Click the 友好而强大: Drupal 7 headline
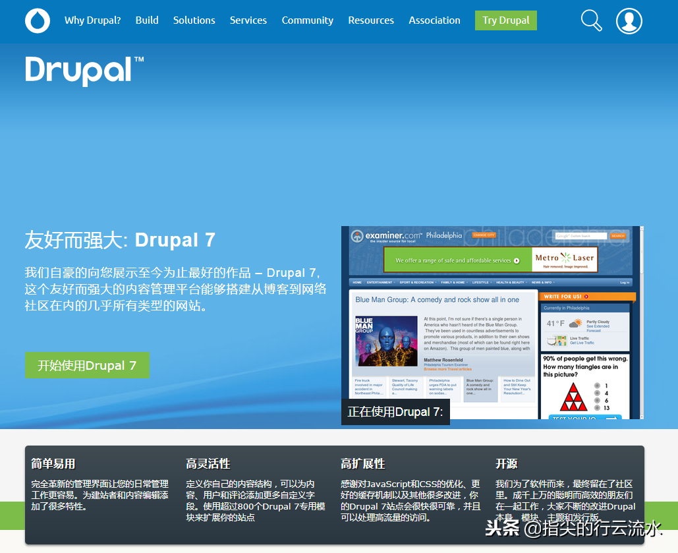 point(120,240)
